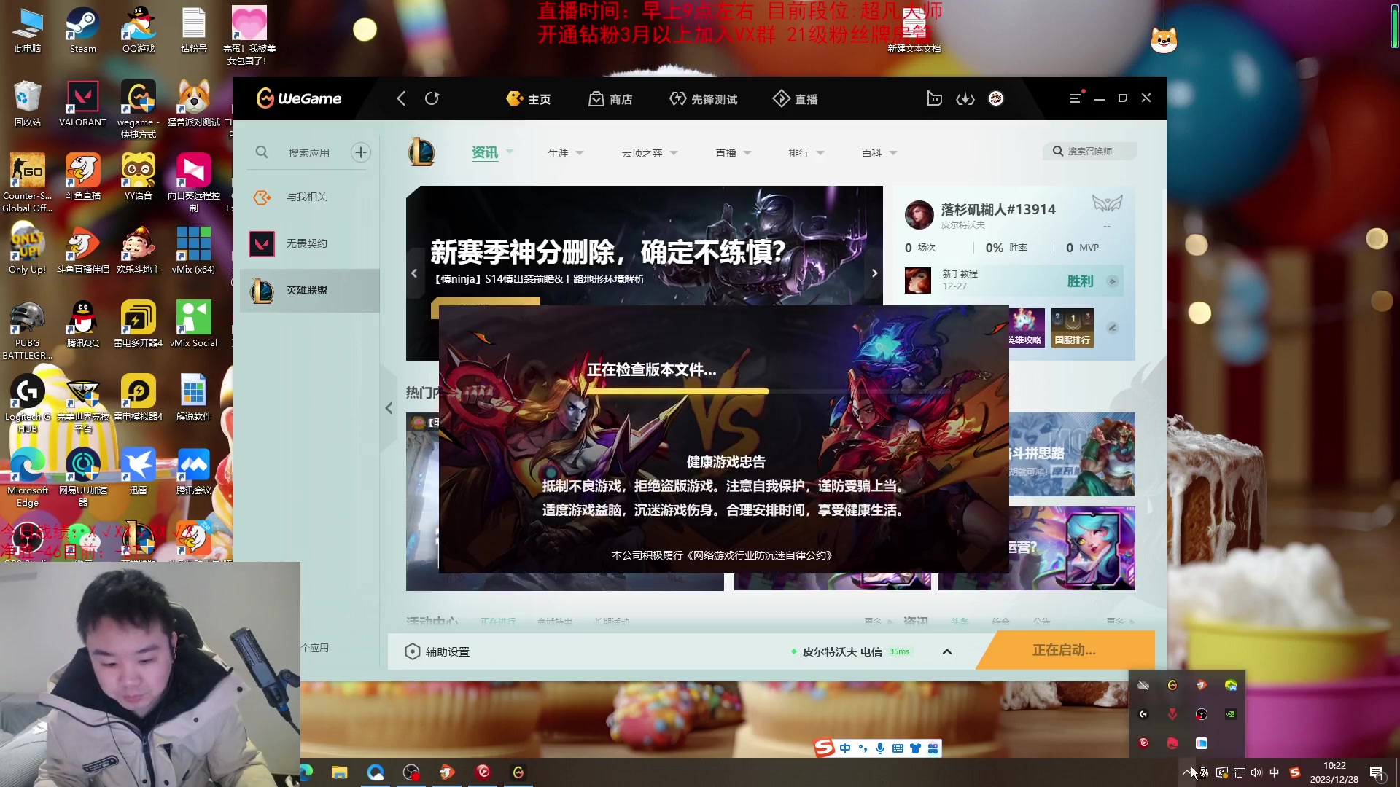Open Steam desktop shortcut
This screenshot has width=1400, height=787.
[82, 31]
